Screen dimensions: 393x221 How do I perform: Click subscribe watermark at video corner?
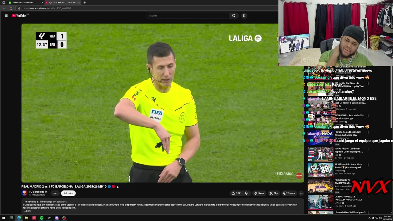(x=299, y=175)
